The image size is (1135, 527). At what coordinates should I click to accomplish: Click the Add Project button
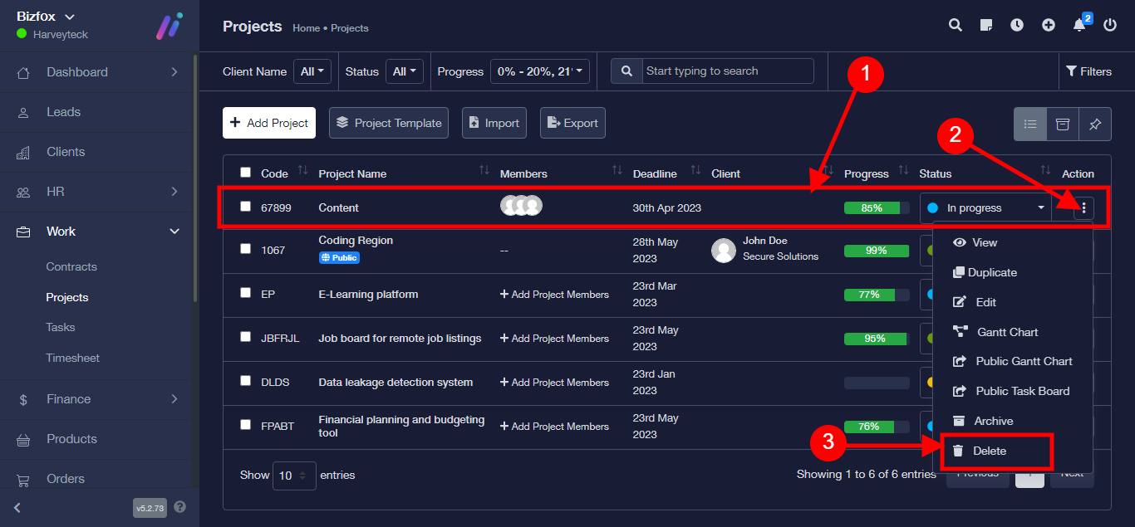(269, 123)
